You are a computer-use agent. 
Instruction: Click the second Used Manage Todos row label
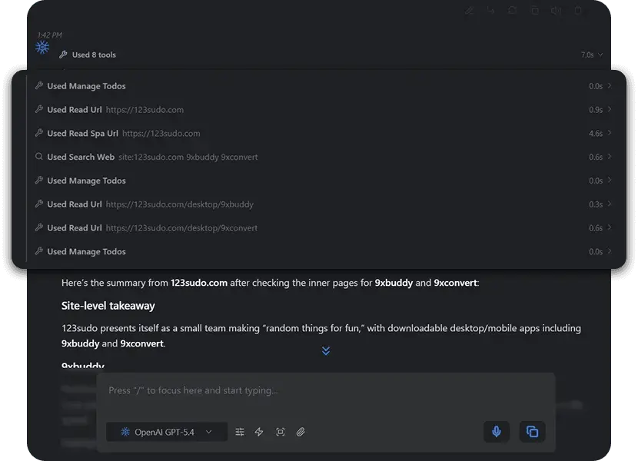(86, 181)
